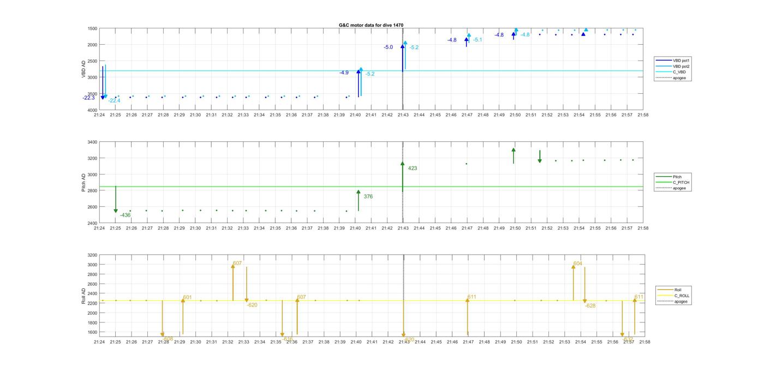Click the '1500' tick on VBD axis
Screen dimensions: 764x378
click(92, 28)
